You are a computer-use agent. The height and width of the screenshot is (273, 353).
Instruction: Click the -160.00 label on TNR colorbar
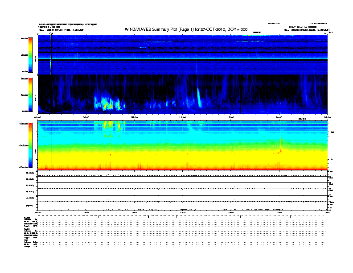(23, 167)
